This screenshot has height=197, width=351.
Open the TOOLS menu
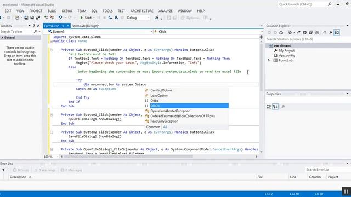pyautogui.click(x=107, y=11)
